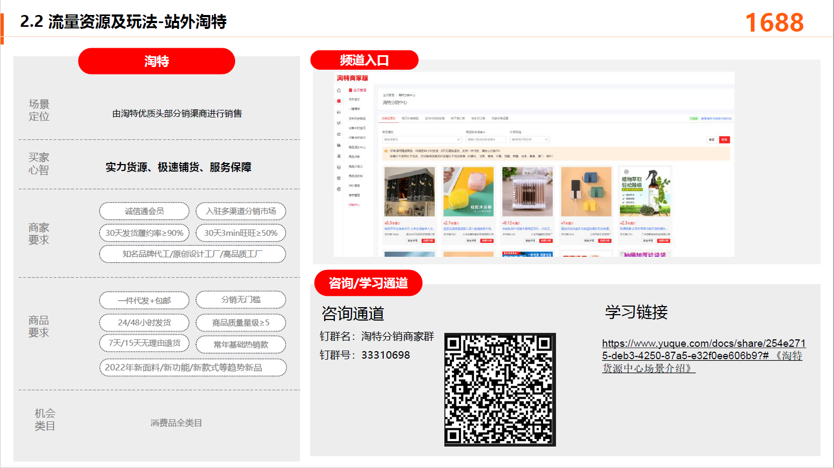The height and width of the screenshot is (468, 834).
Task: Click the orange 1688 logo
Action: click(x=774, y=23)
